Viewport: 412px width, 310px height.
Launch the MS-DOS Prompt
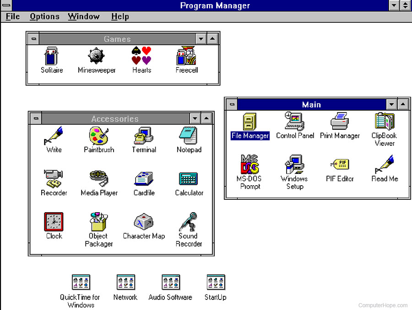click(x=249, y=164)
